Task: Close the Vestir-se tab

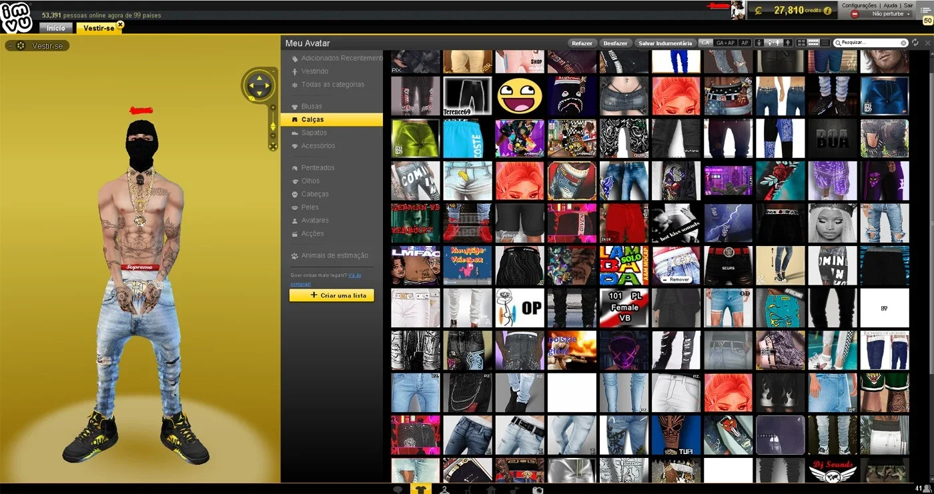Action: (x=120, y=25)
